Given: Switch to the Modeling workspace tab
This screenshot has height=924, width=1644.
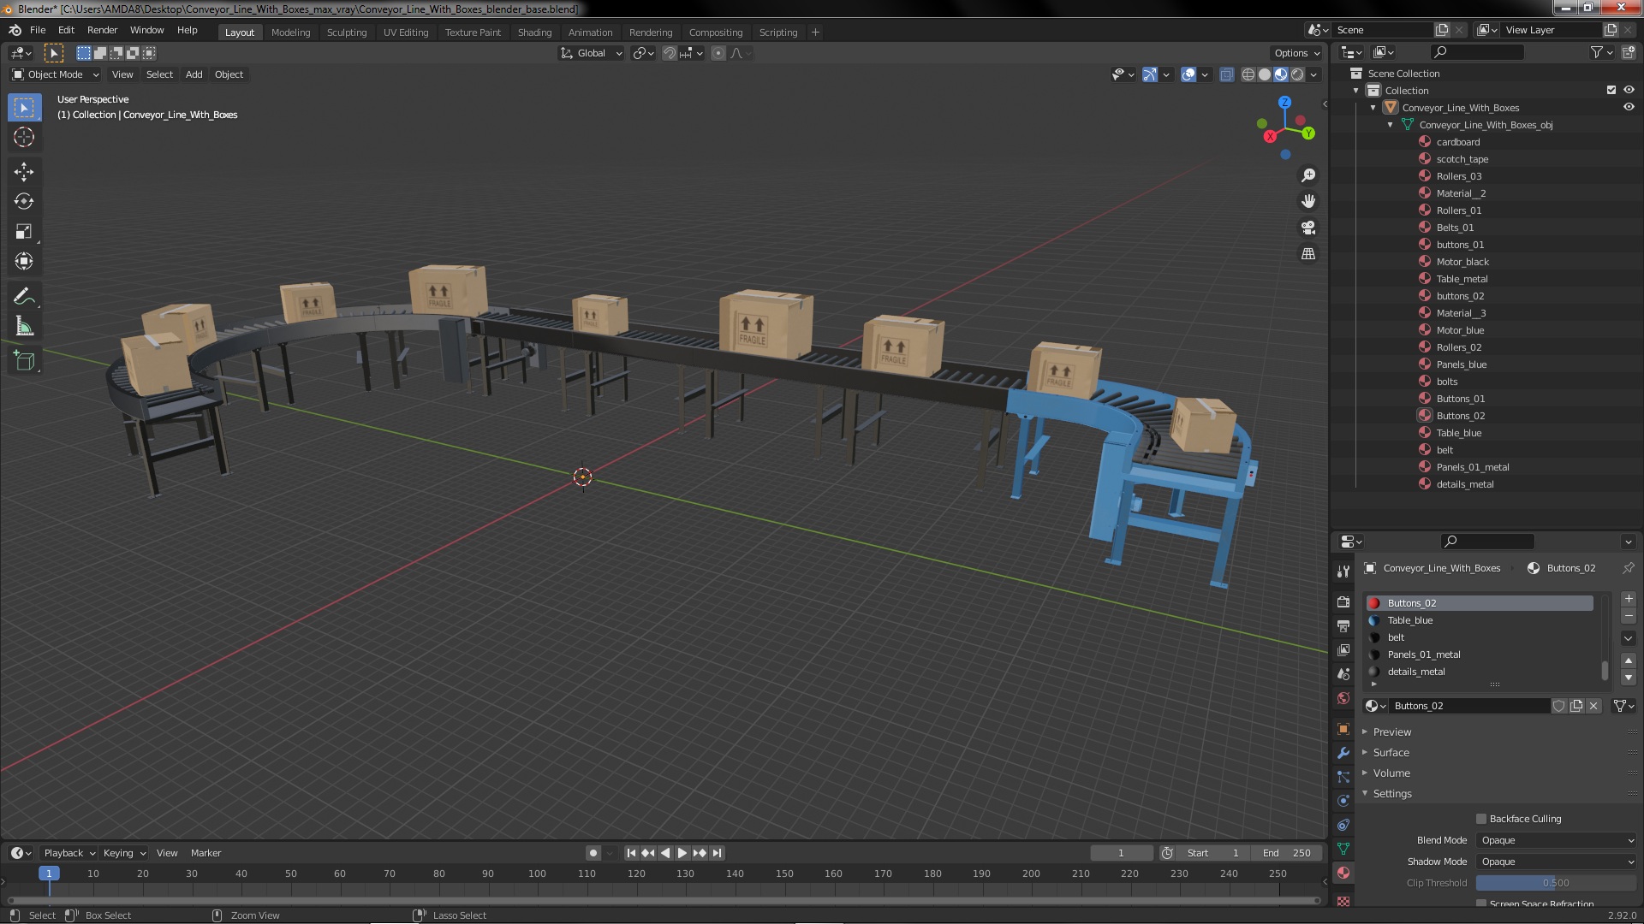Looking at the screenshot, I should click(290, 33).
